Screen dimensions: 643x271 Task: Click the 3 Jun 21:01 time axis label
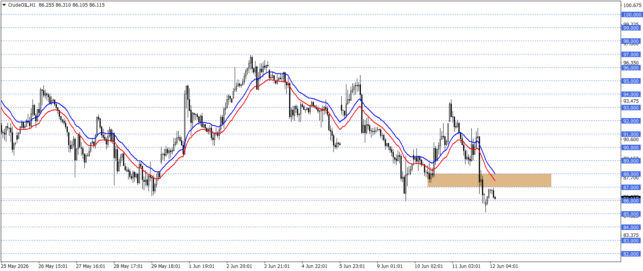(x=277, y=266)
